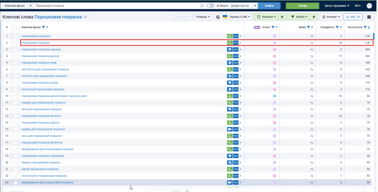Open keyword link 'печи для порошковой покраски'

click(41, 109)
